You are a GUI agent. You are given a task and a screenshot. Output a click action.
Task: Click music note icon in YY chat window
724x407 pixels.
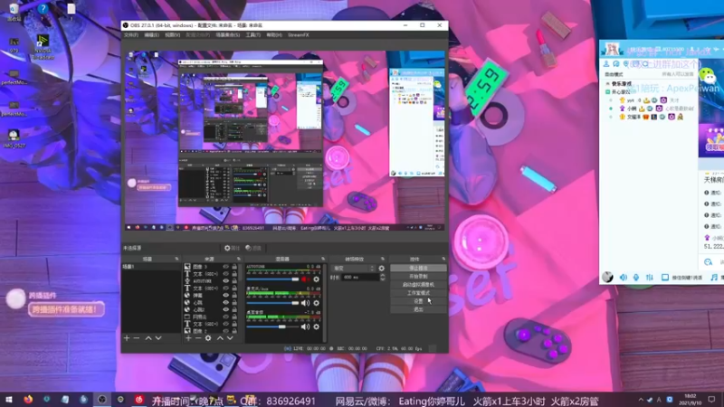714,278
